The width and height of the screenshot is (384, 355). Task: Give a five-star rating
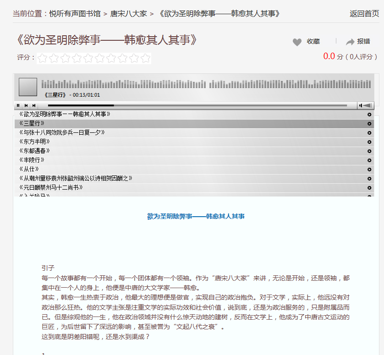(88, 58)
